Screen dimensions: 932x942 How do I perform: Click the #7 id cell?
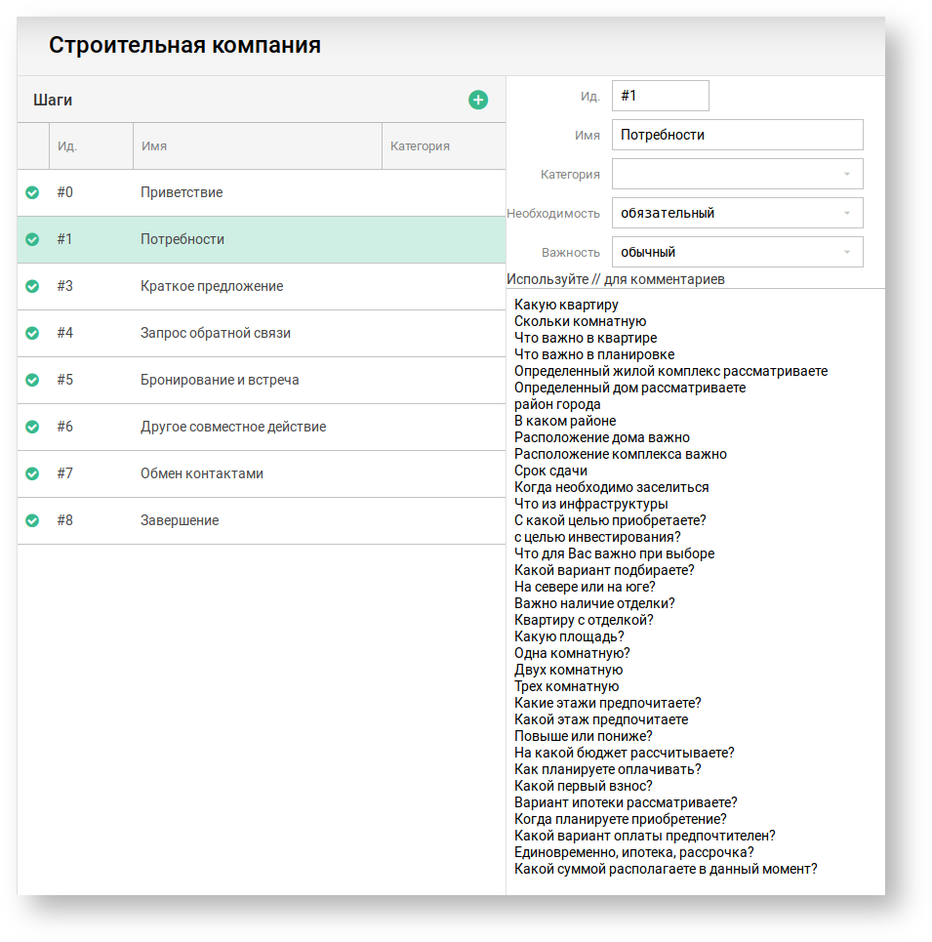tap(64, 473)
